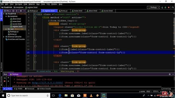Click the rerun flaskapp icon in top toolbar

162,7
